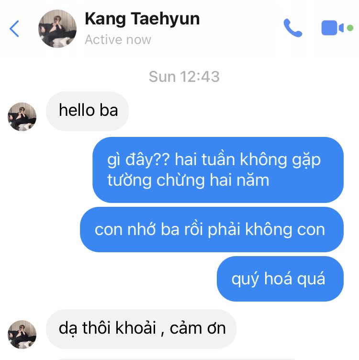Select the 'con nhớ ba rồi phải không con' bubble

coord(212,230)
